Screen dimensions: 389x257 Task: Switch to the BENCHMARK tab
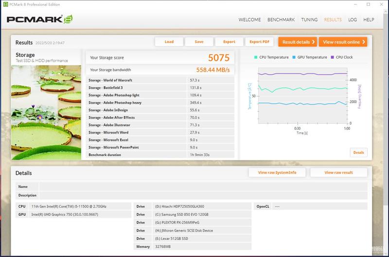(281, 19)
